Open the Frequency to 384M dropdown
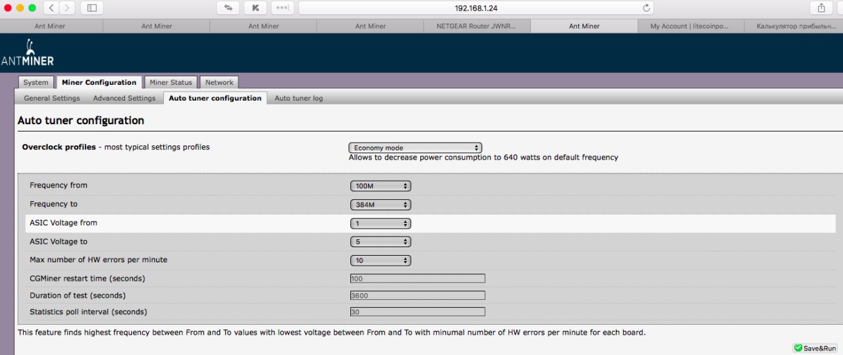 click(x=381, y=204)
